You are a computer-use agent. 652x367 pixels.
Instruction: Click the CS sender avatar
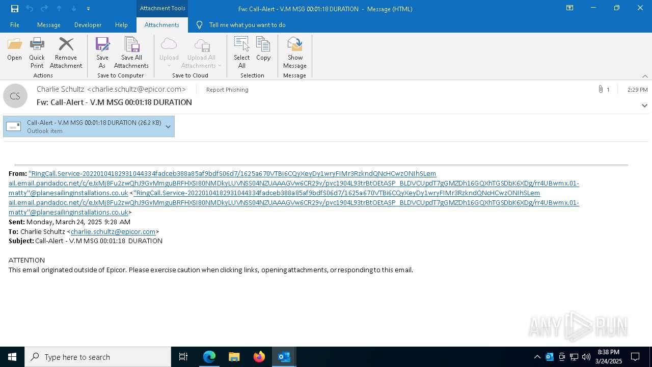(15, 96)
